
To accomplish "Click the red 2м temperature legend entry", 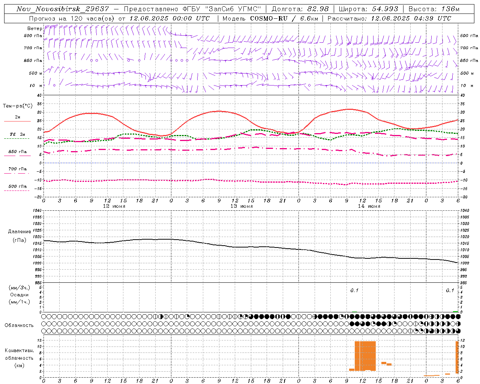I will 17,118.
